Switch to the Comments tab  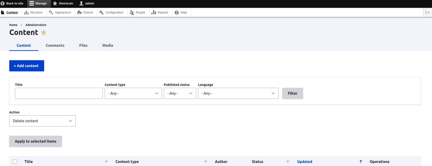(55, 46)
